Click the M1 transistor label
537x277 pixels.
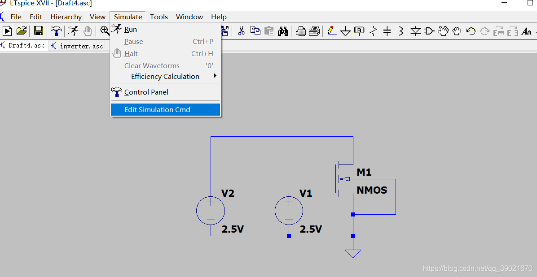pyautogui.click(x=364, y=172)
